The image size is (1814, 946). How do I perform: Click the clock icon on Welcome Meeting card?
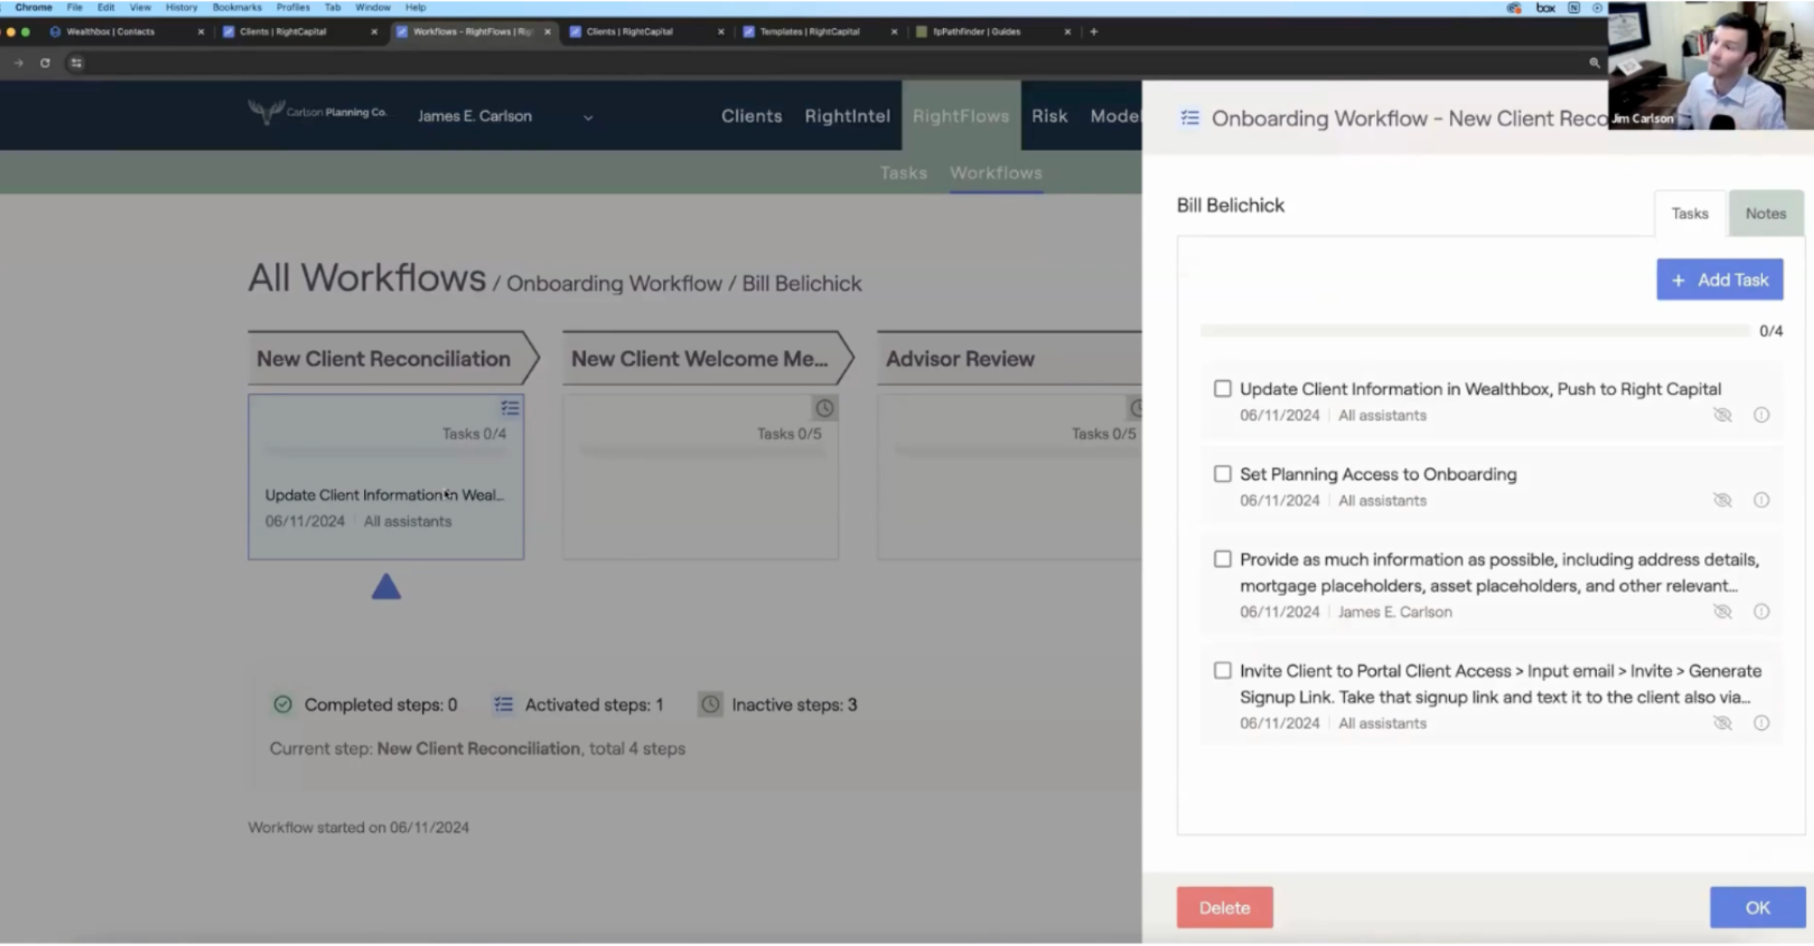pyautogui.click(x=824, y=407)
